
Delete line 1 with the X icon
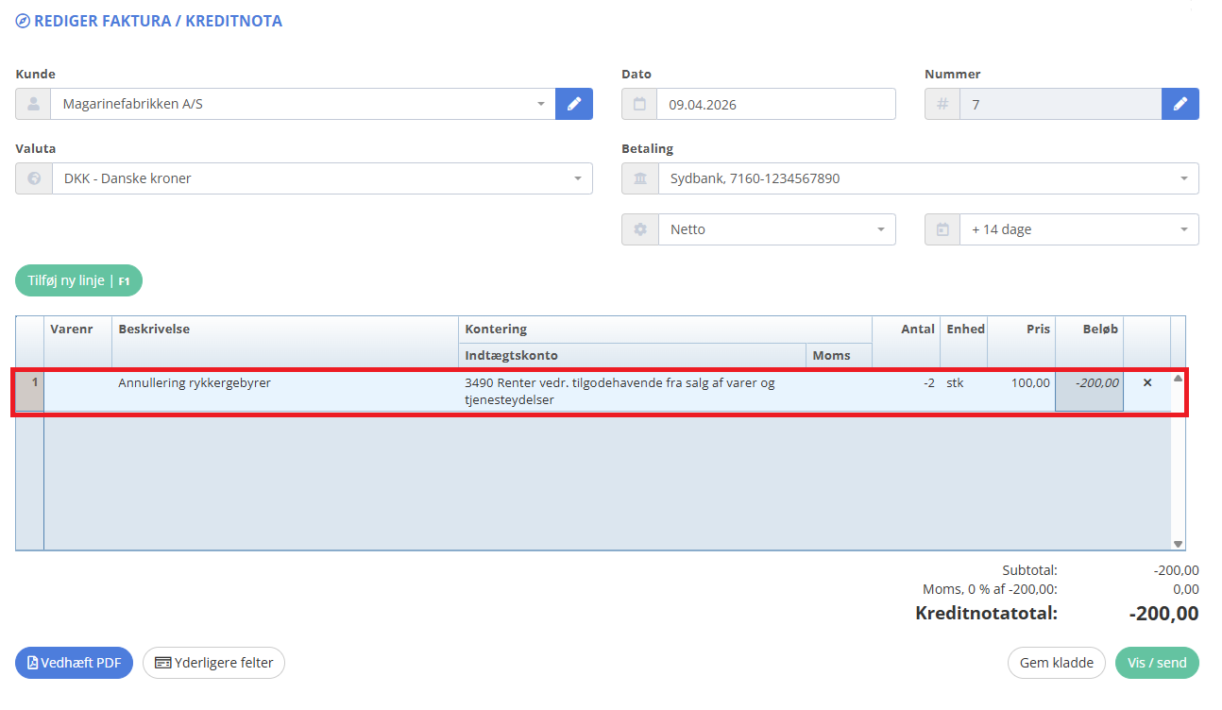point(1147,383)
